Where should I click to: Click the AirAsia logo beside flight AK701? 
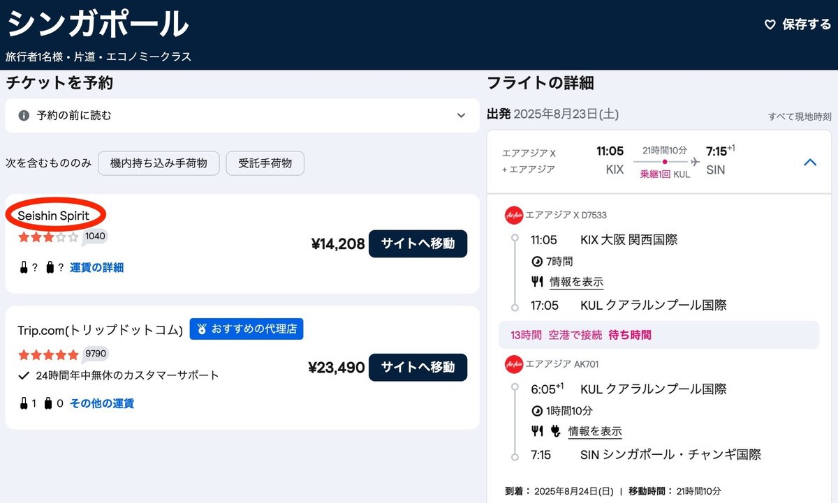[513, 363]
